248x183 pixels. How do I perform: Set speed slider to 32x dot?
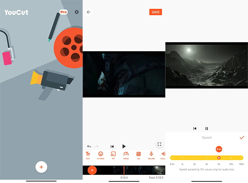coord(231,157)
